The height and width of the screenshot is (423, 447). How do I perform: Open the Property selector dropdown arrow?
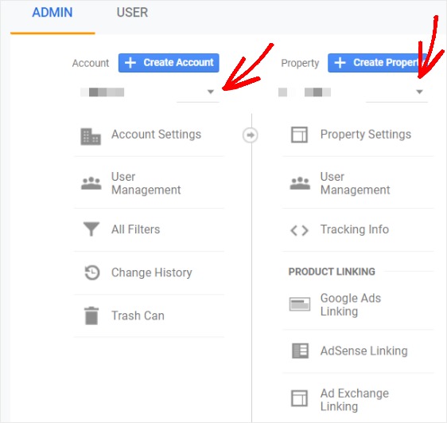pyautogui.click(x=419, y=92)
